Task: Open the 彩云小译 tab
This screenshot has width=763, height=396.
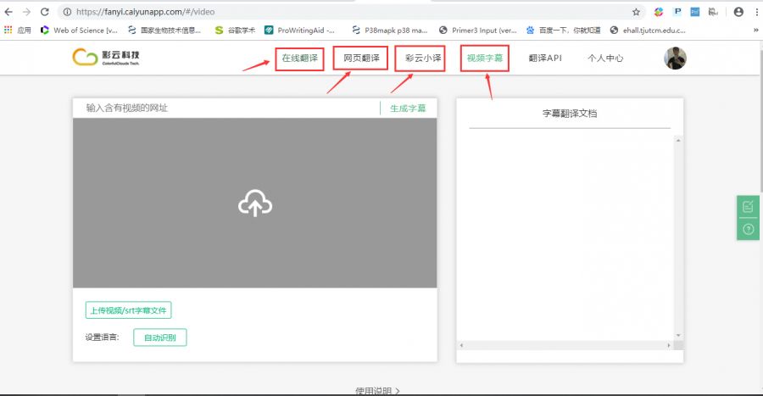Action: point(423,59)
